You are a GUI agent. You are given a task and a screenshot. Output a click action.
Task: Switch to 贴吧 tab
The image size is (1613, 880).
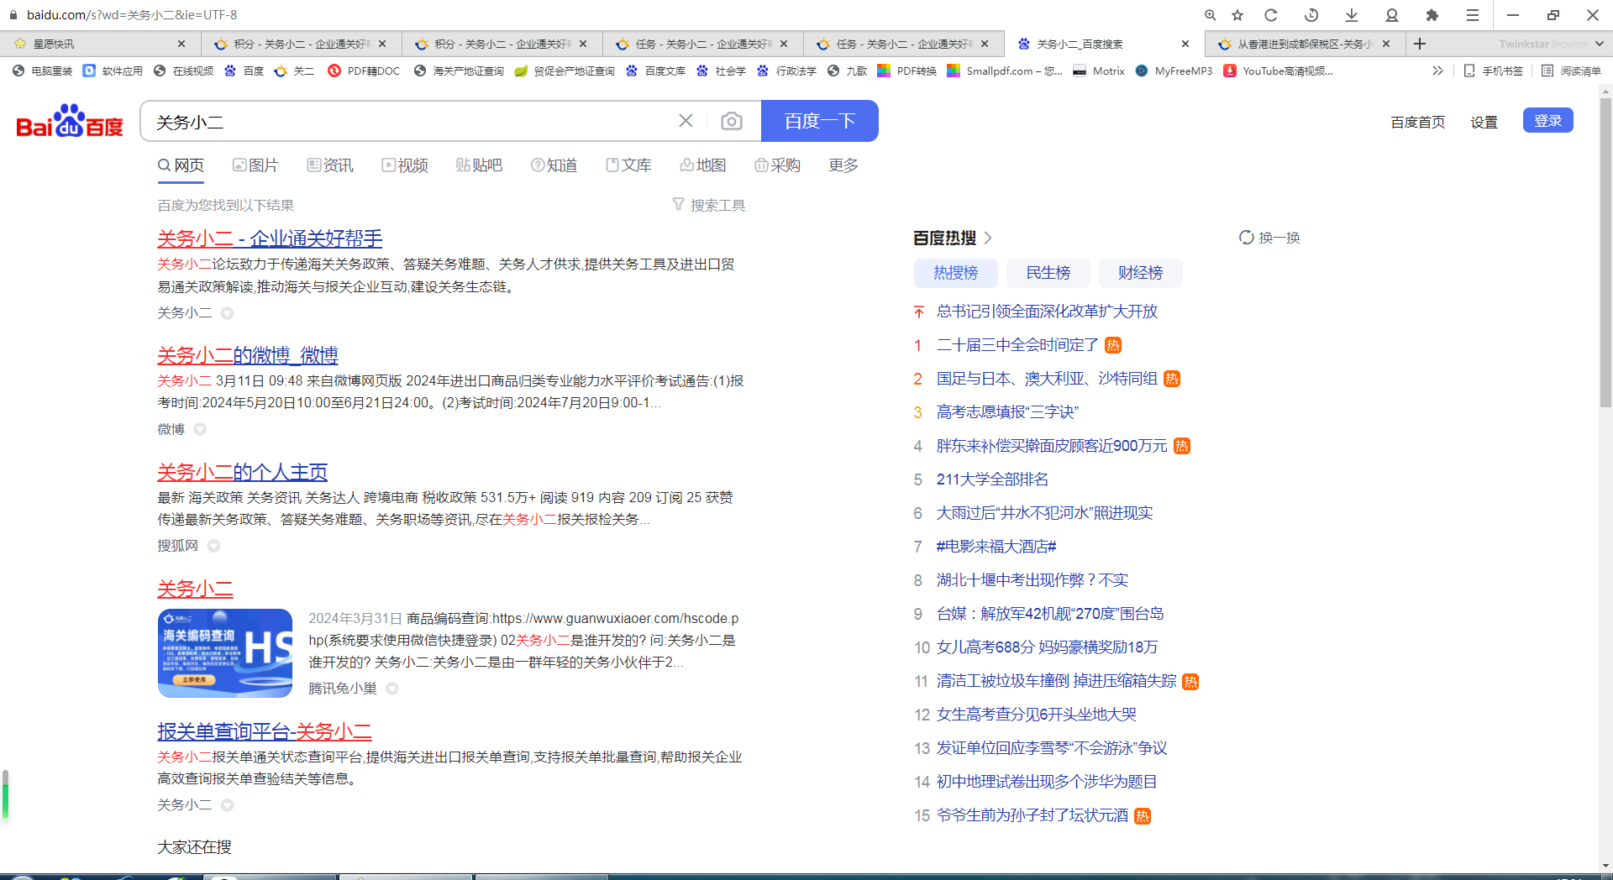pyautogui.click(x=479, y=165)
